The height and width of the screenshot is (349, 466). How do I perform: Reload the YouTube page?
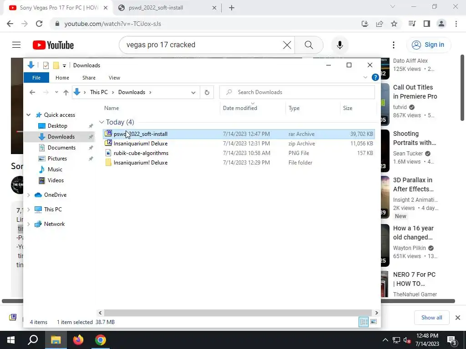pyautogui.click(x=39, y=24)
